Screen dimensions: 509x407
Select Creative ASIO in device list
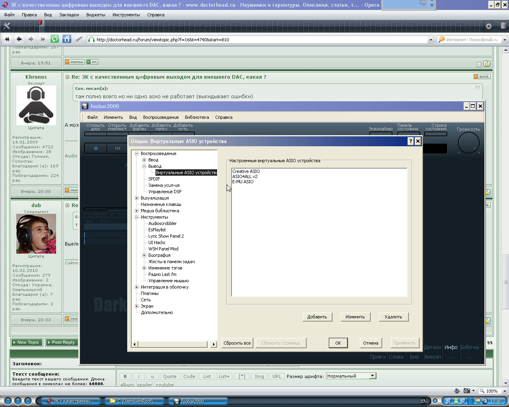(x=246, y=171)
